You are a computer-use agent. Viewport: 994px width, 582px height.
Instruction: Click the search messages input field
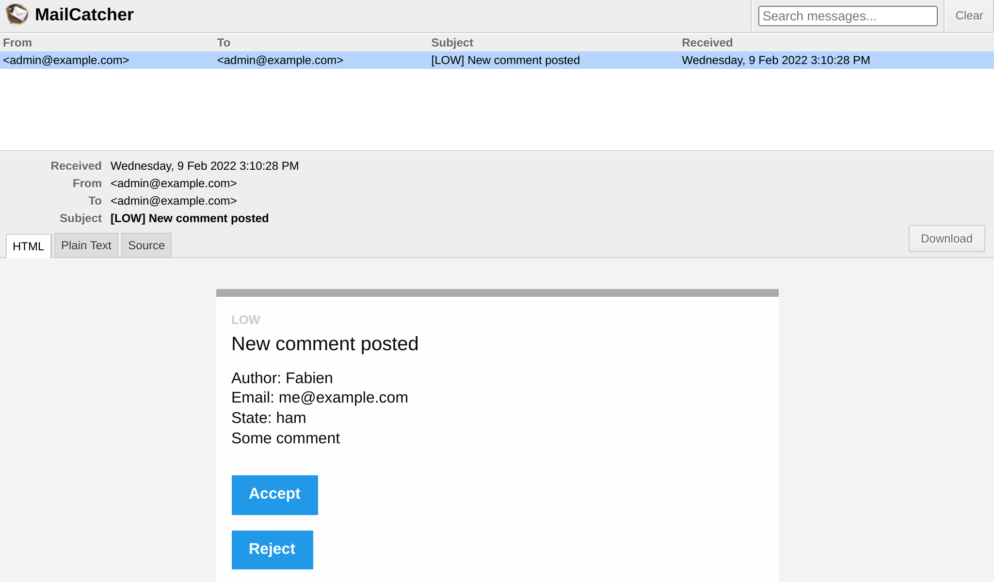point(848,16)
